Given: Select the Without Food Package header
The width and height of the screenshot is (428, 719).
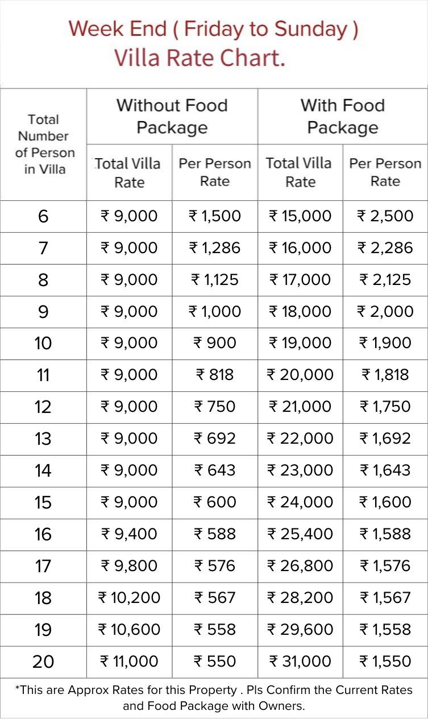Looking at the screenshot, I should pos(172,116).
